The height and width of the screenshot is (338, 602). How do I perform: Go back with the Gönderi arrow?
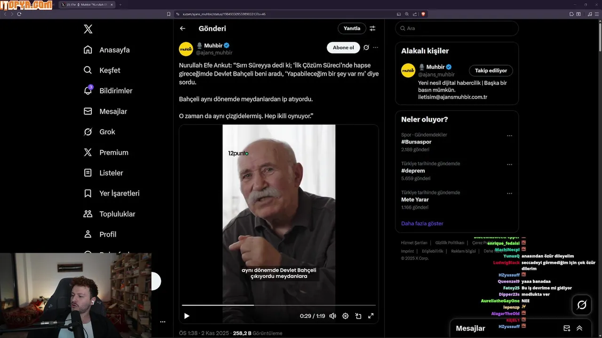click(x=182, y=29)
